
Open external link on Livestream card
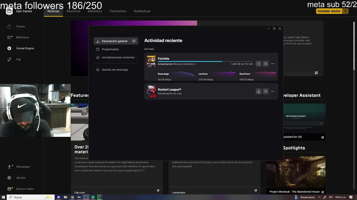(x=255, y=190)
